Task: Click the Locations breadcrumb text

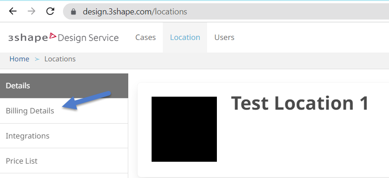Action: pos(60,59)
